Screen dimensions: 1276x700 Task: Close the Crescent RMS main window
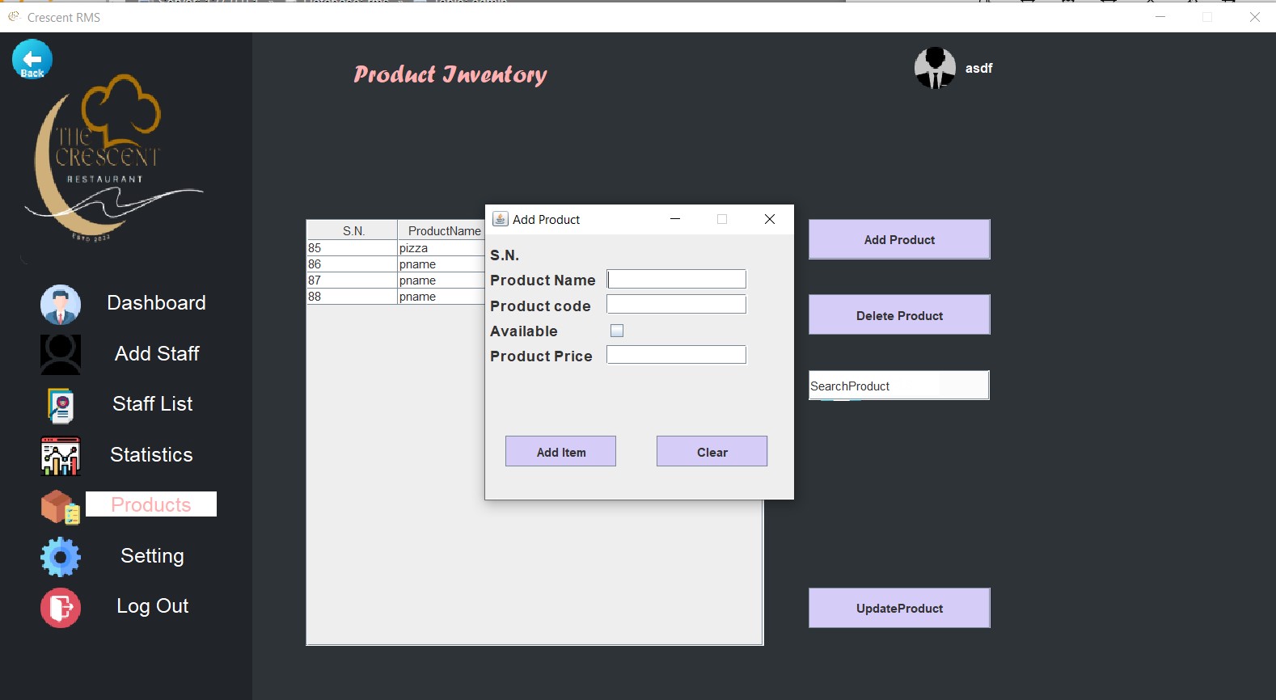(1255, 16)
